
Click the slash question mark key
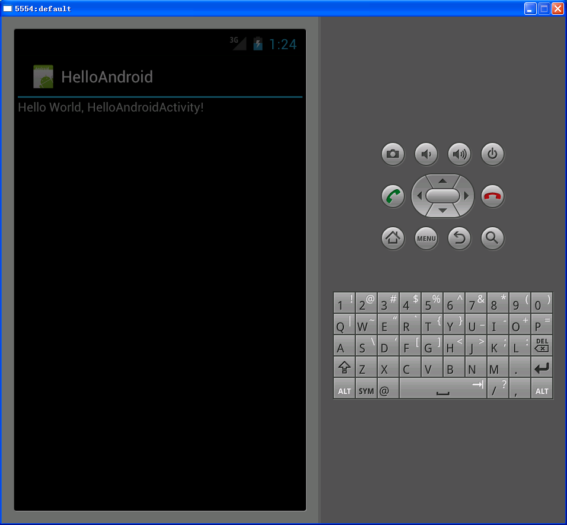[498, 389]
